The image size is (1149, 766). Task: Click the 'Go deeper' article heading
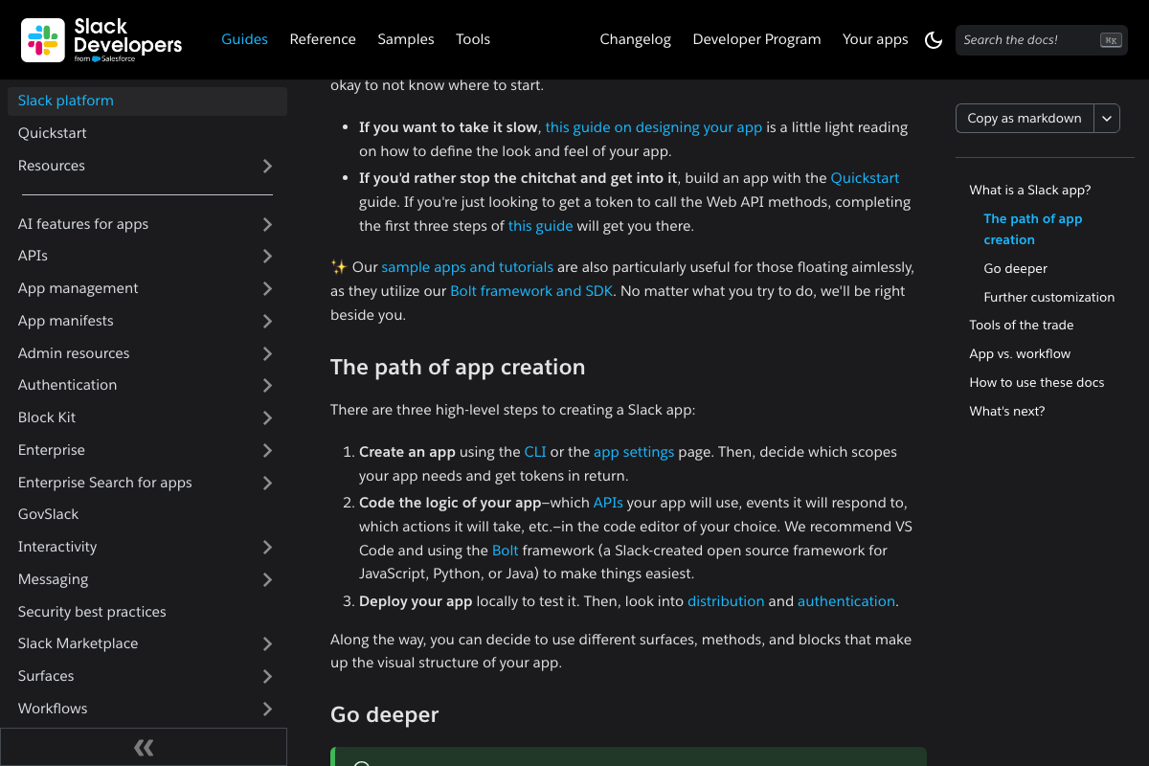click(385, 715)
